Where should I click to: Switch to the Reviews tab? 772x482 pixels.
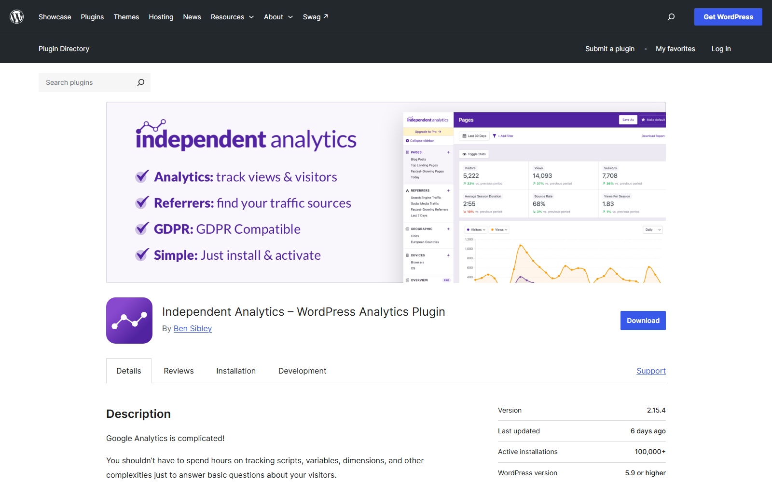point(179,371)
